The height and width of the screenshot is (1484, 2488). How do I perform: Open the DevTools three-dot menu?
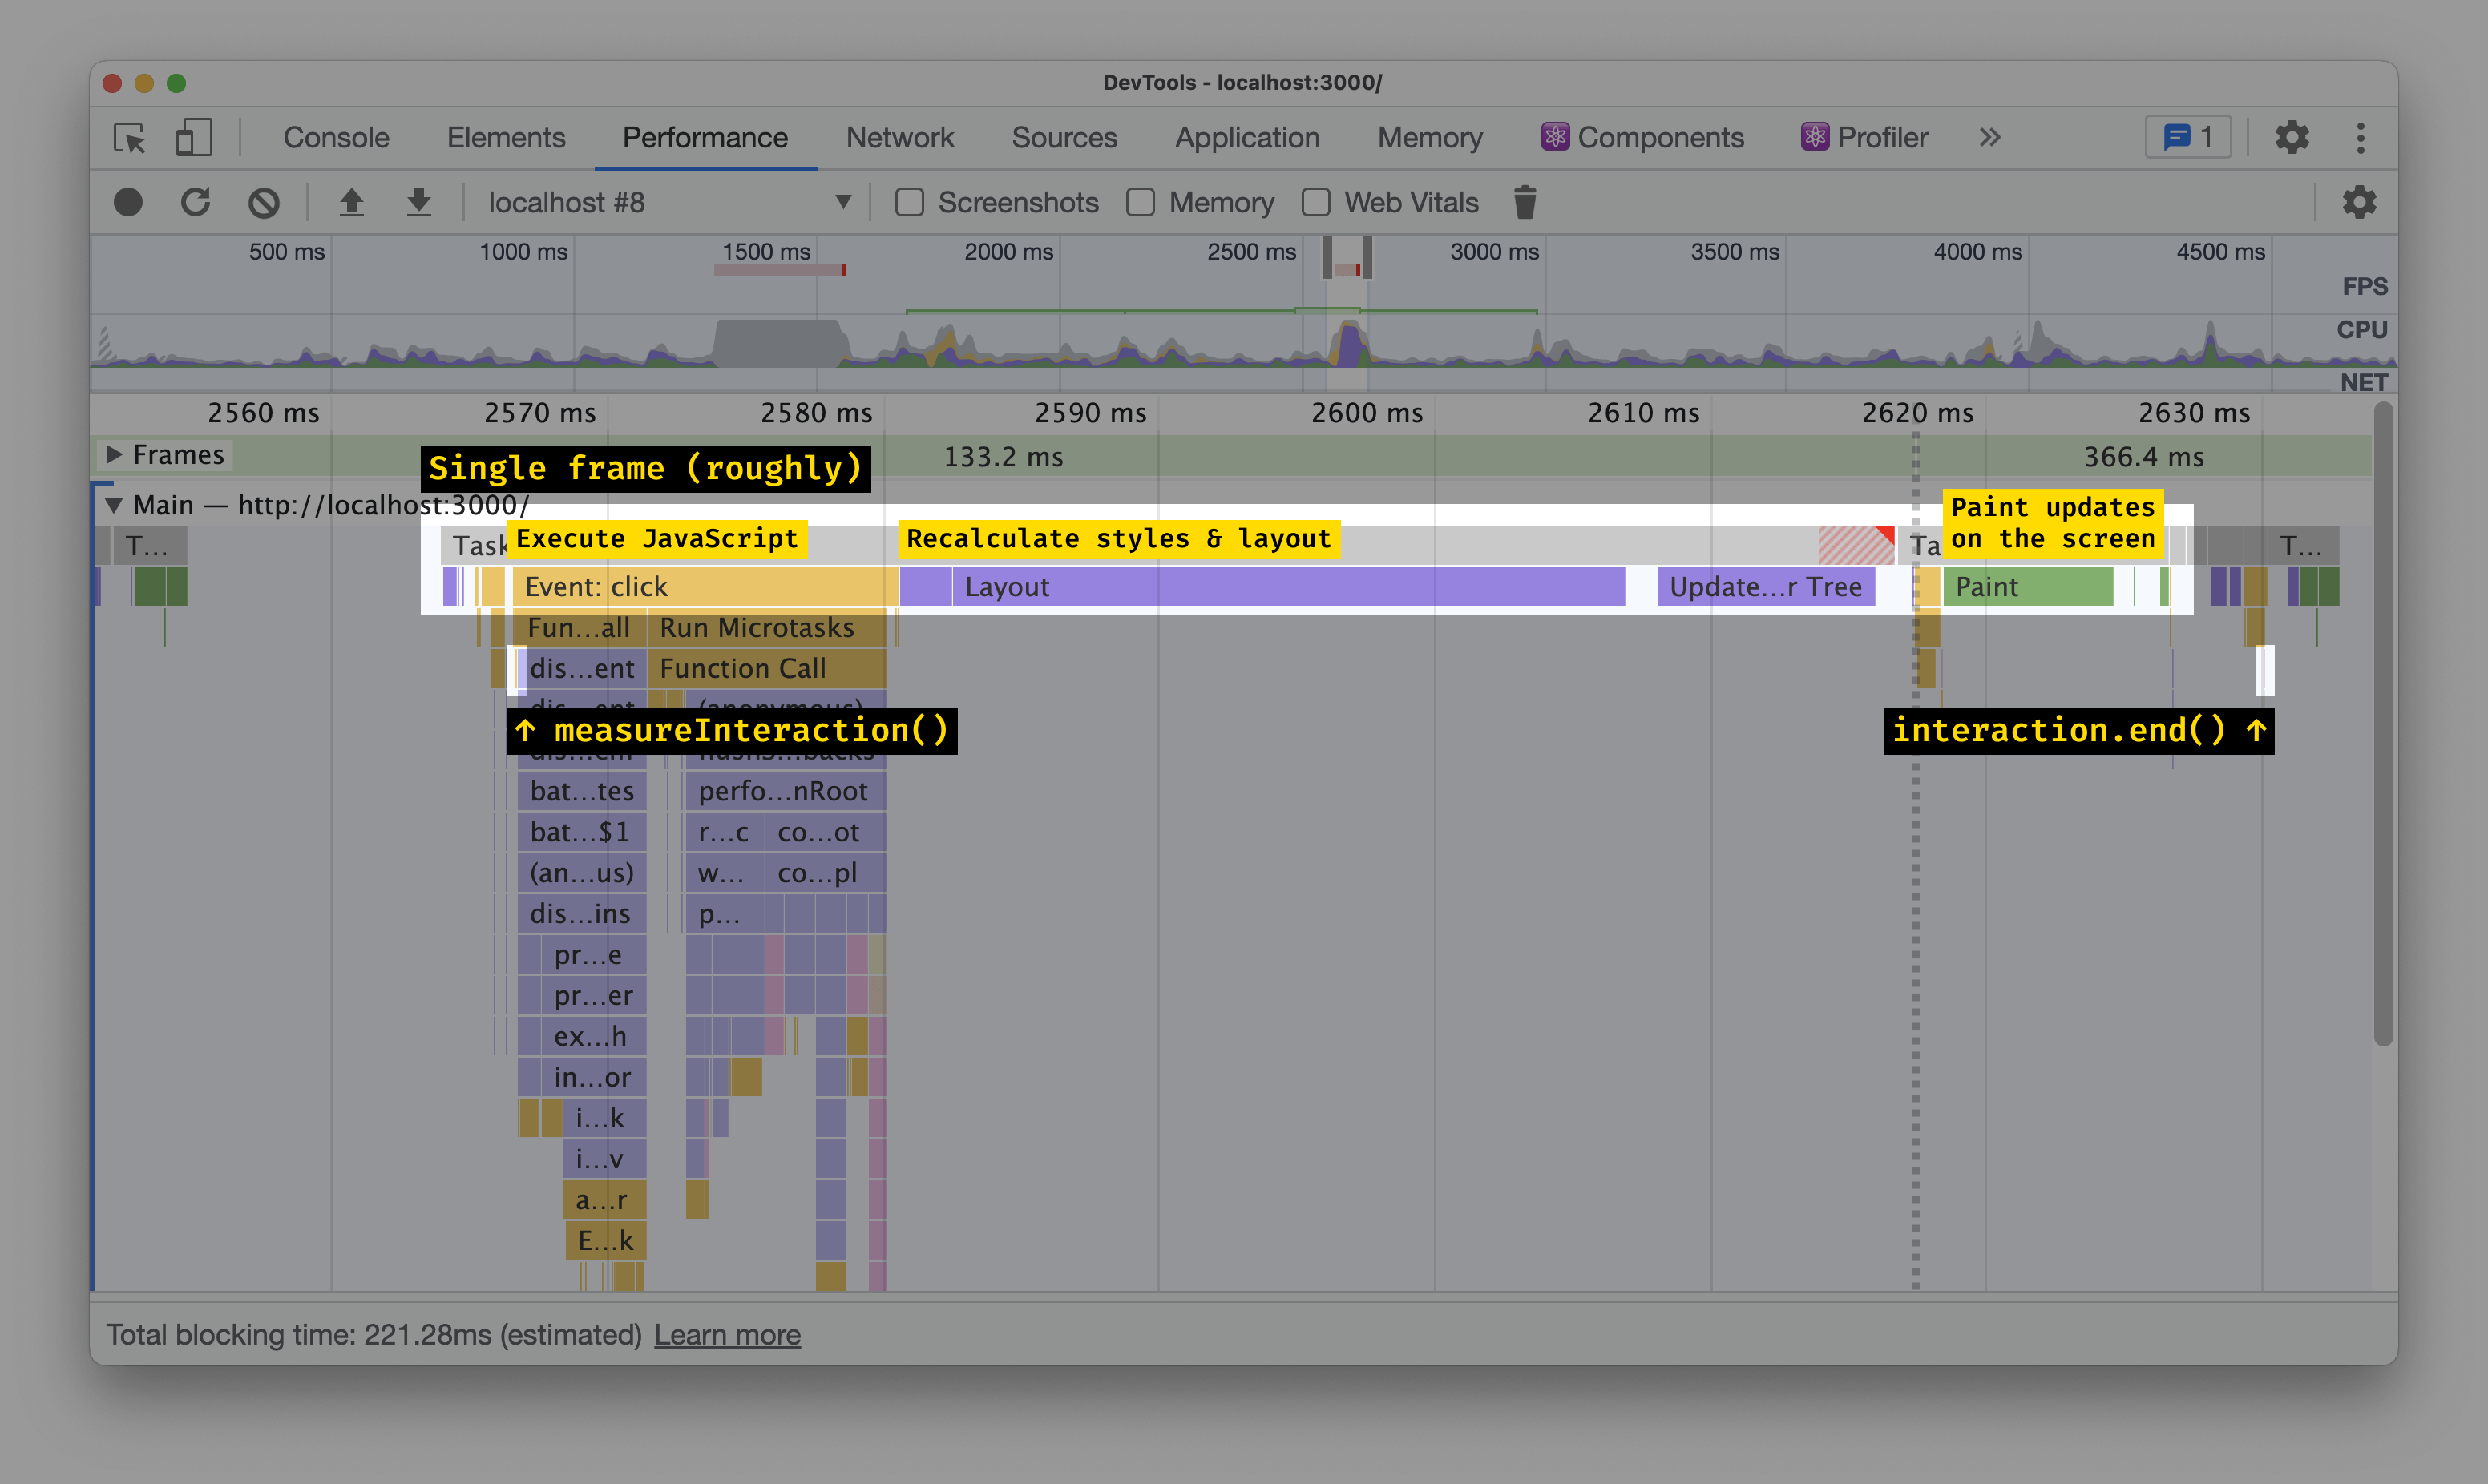pyautogui.click(x=2362, y=137)
